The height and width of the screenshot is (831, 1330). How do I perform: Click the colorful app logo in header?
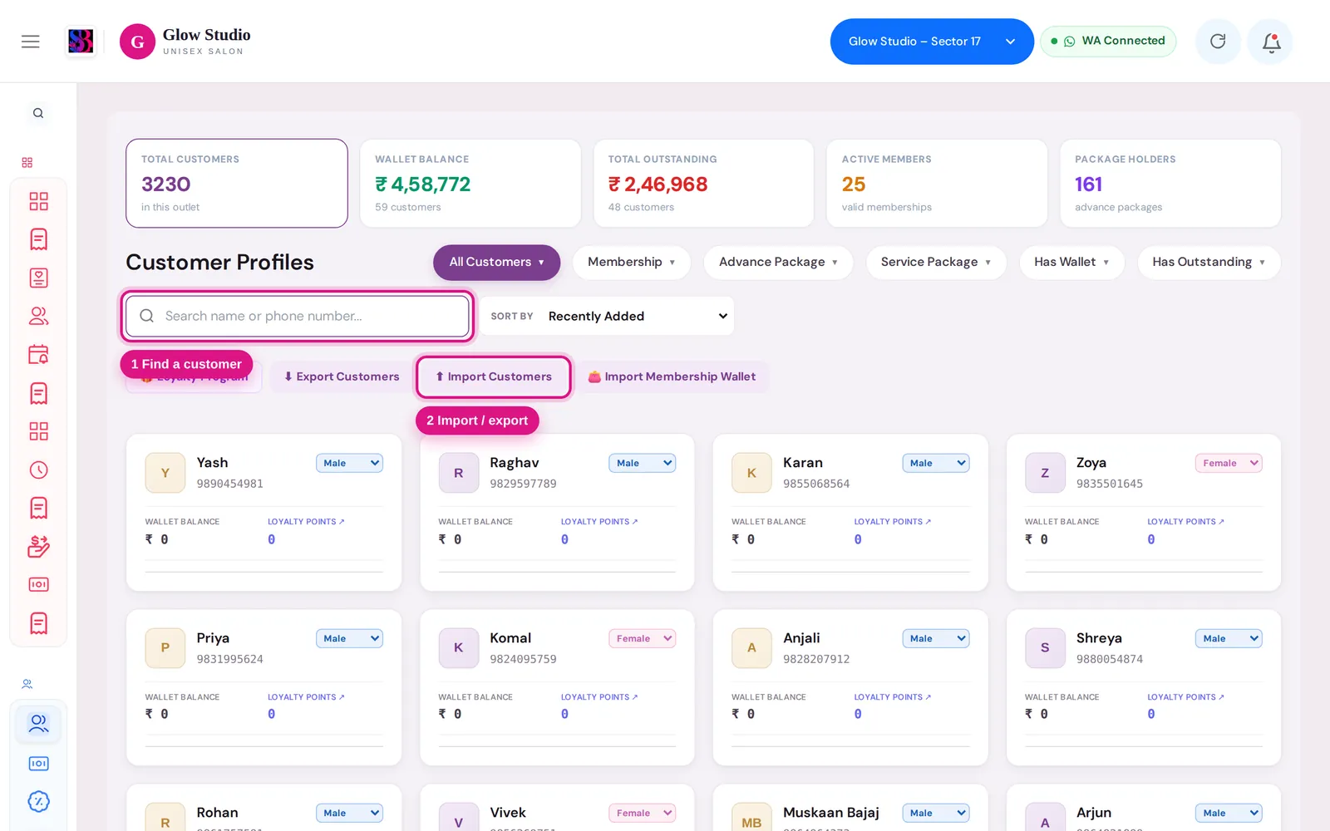pos(81,42)
